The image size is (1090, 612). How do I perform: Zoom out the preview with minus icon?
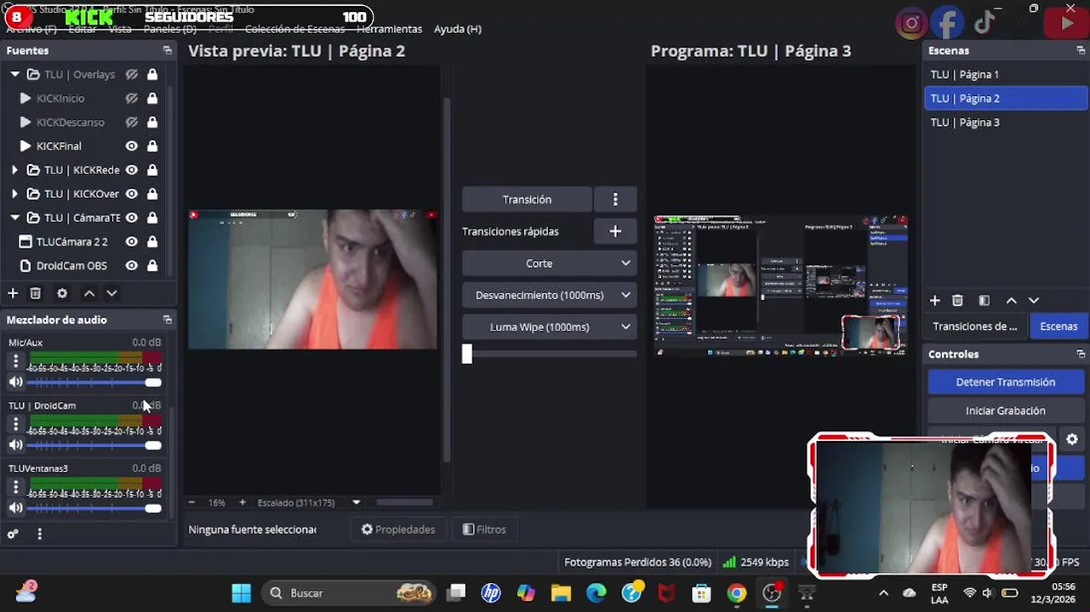(x=192, y=502)
